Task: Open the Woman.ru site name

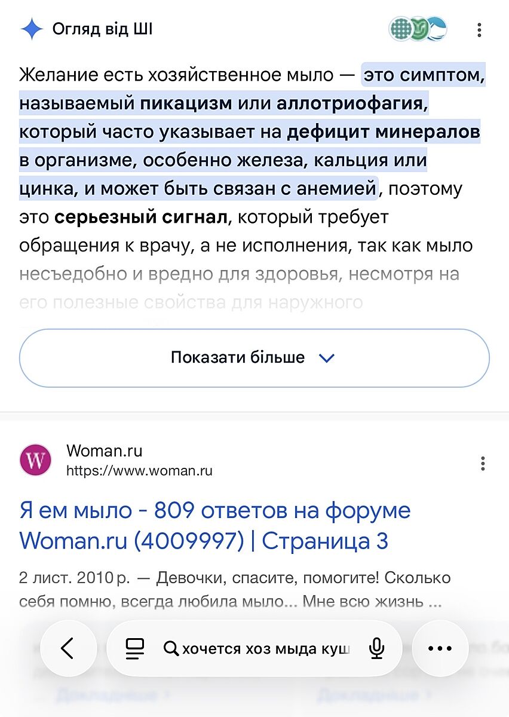Action: tap(105, 451)
